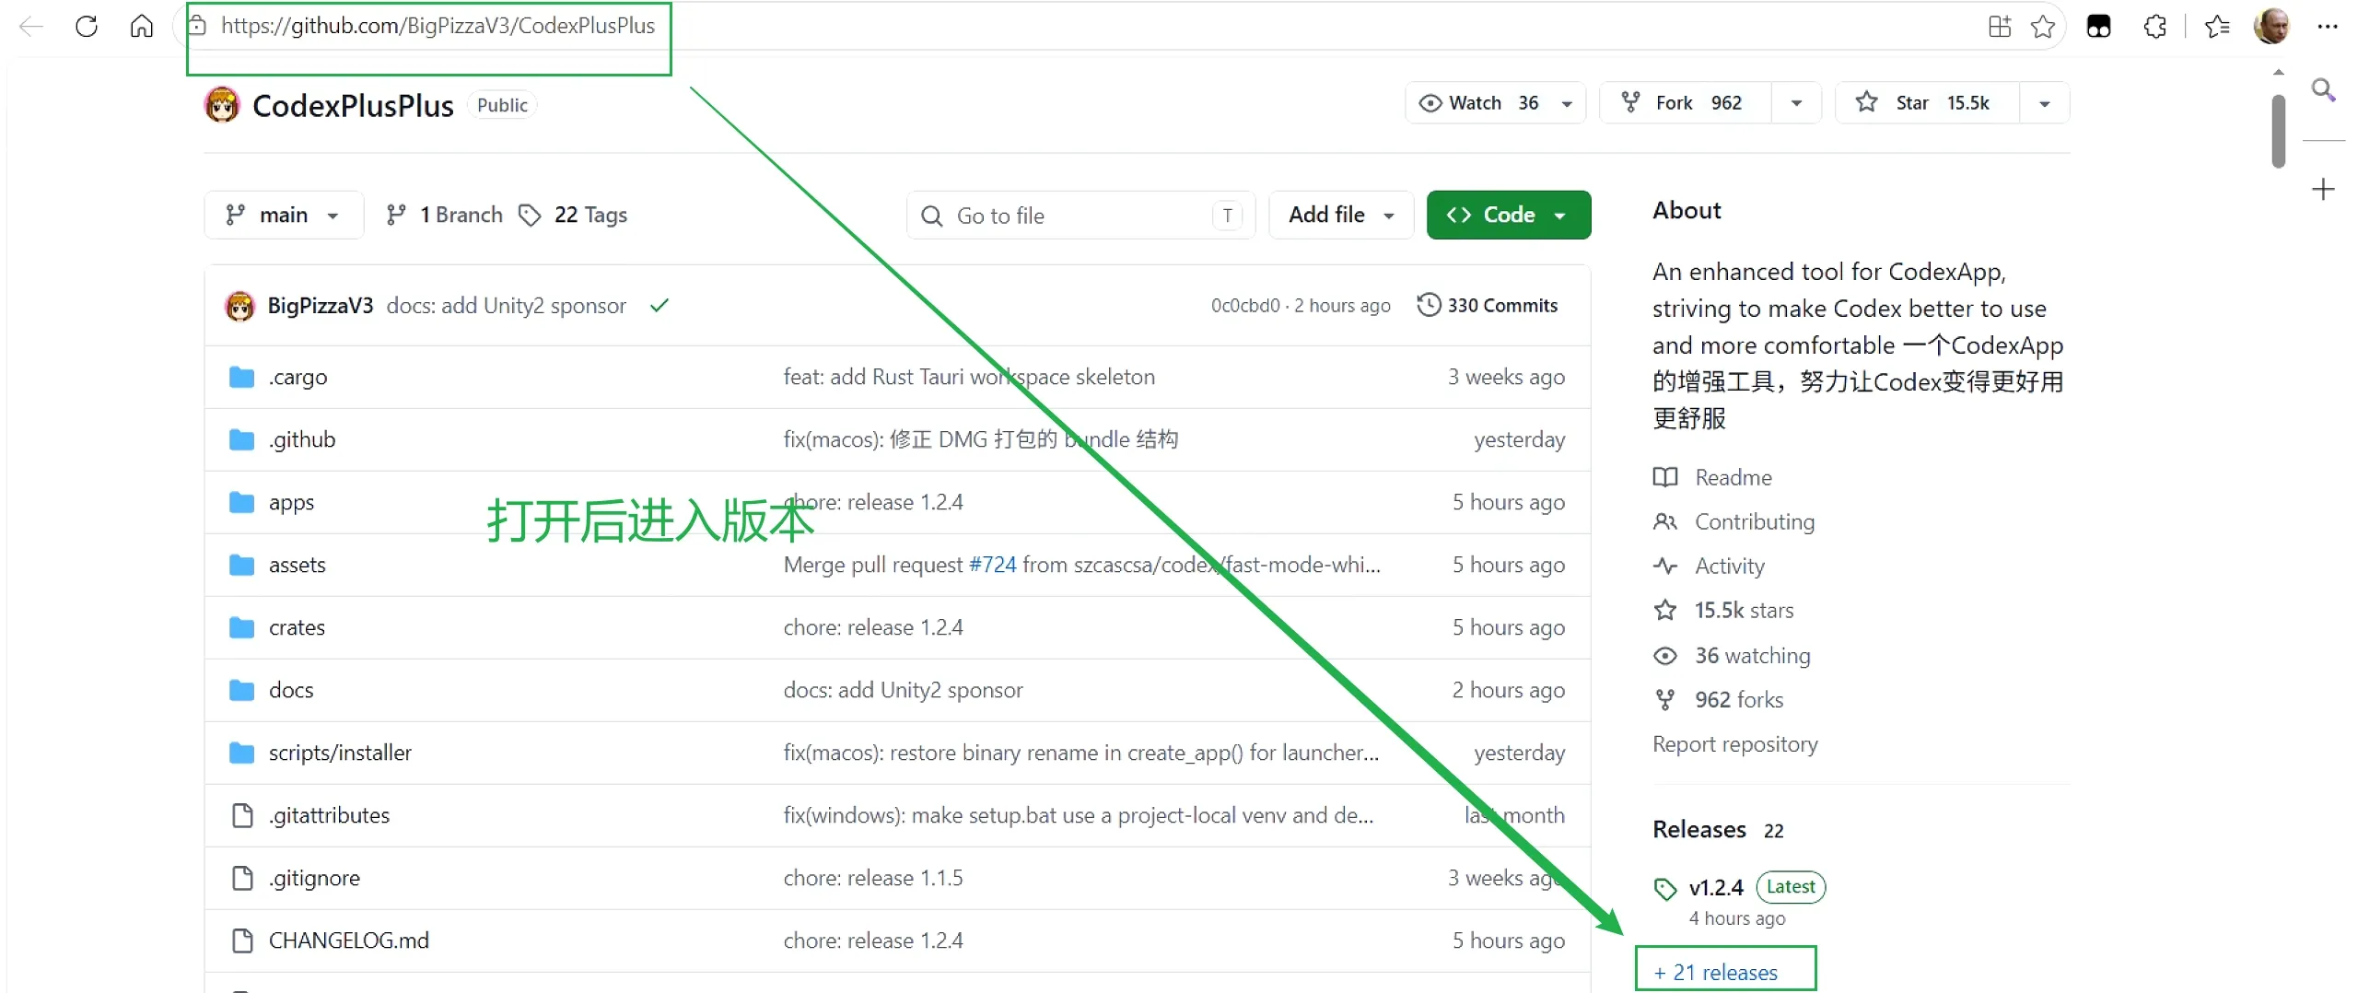Open the Activity link in About
The width and height of the screenshot is (2358, 993).
click(1730, 567)
